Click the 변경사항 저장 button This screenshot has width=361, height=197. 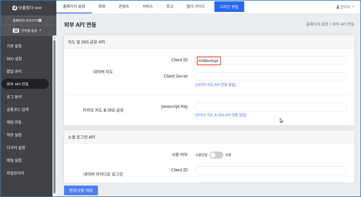pos(81,190)
